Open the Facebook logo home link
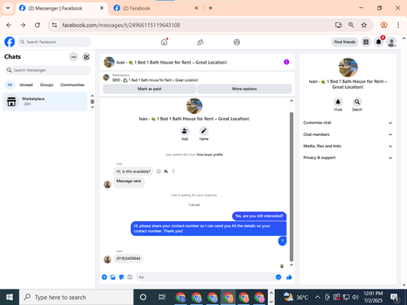This screenshot has height=305, width=407. [x=10, y=42]
